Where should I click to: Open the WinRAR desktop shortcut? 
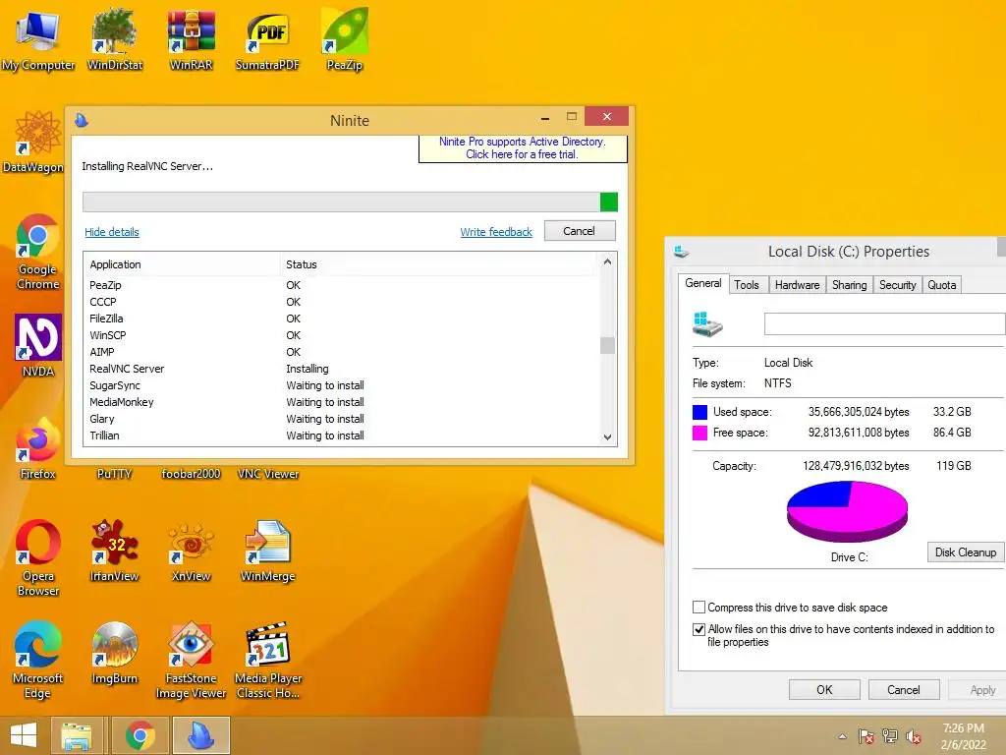pos(192,39)
